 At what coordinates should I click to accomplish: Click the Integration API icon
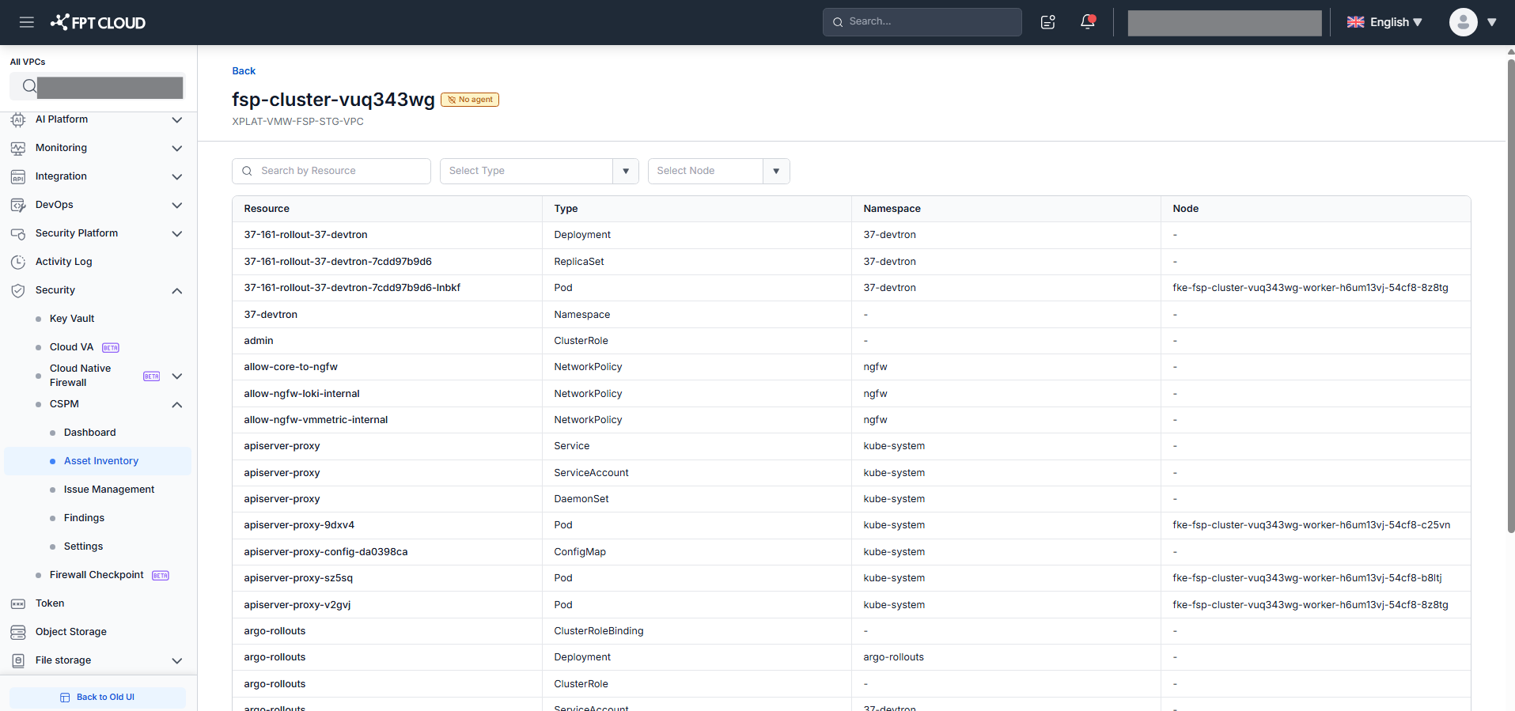[18, 176]
